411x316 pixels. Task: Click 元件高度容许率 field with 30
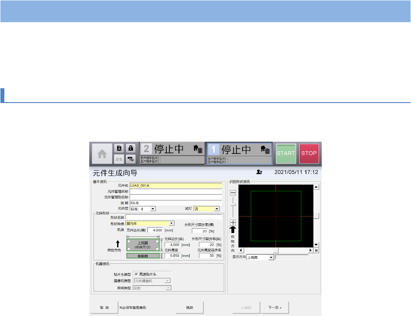coord(207,256)
